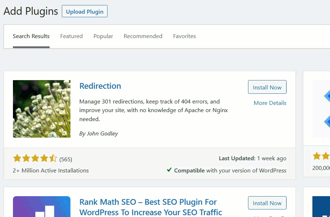330x217 pixels.
Task: Install the Rank Math SEO plugin
Action: [x=267, y=203]
